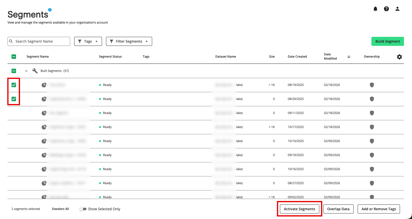Click the Activate Segments button
Viewport: 412px width, 219px height.
tap(299, 209)
